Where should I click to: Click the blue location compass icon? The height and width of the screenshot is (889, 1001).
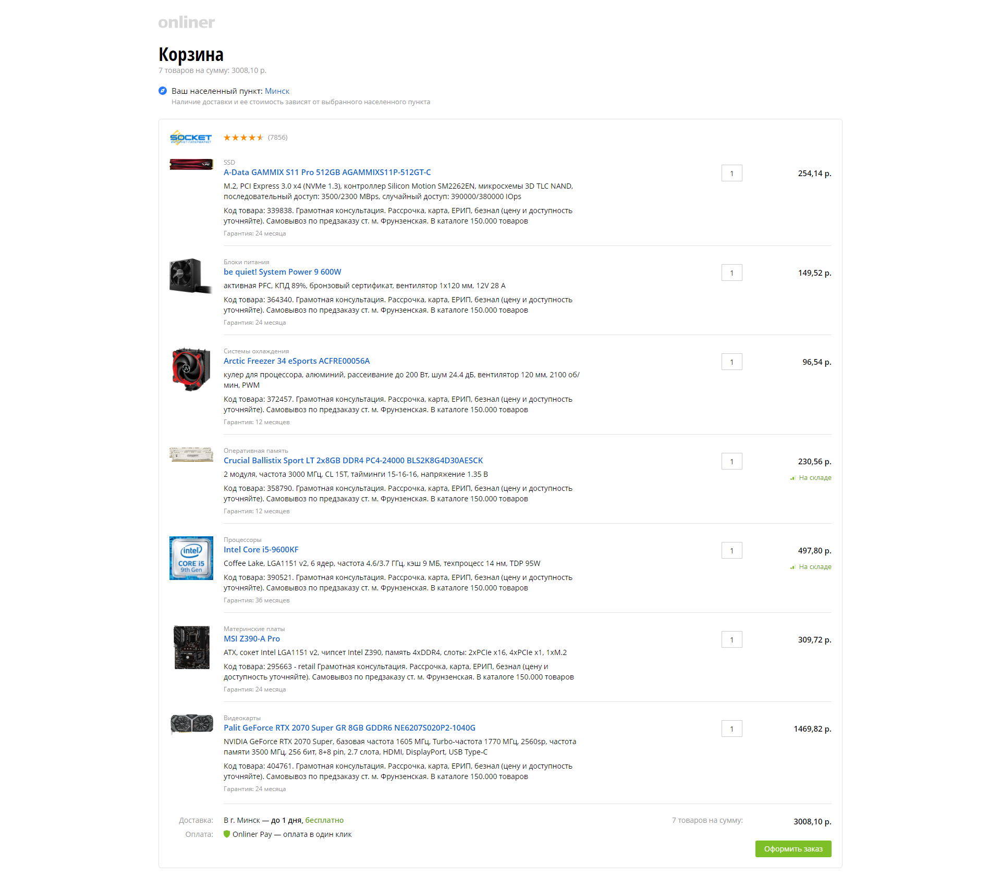(163, 91)
